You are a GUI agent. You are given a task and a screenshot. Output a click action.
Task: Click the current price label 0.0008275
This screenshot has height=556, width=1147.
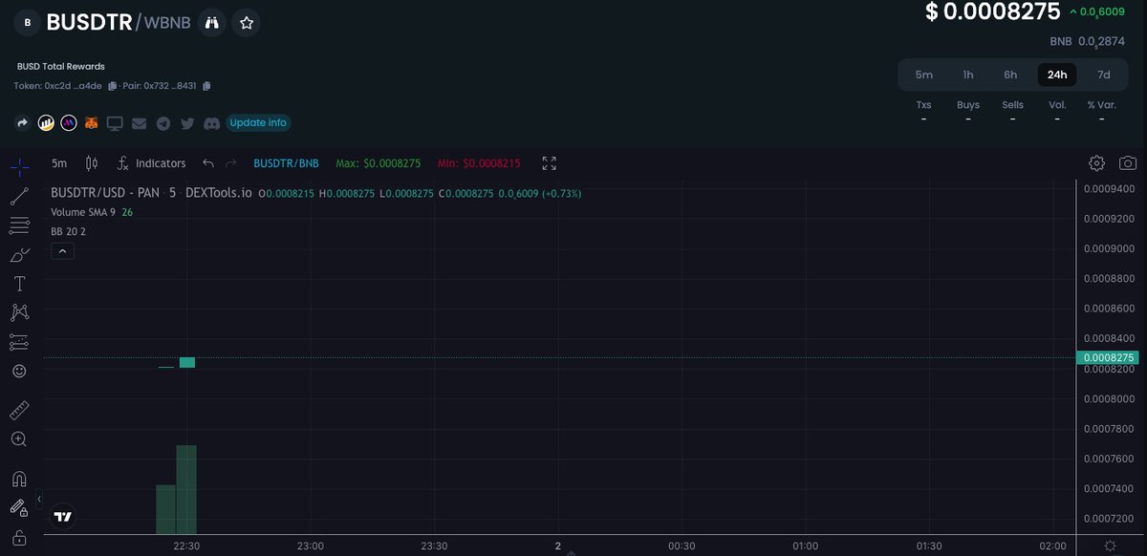click(x=1110, y=358)
